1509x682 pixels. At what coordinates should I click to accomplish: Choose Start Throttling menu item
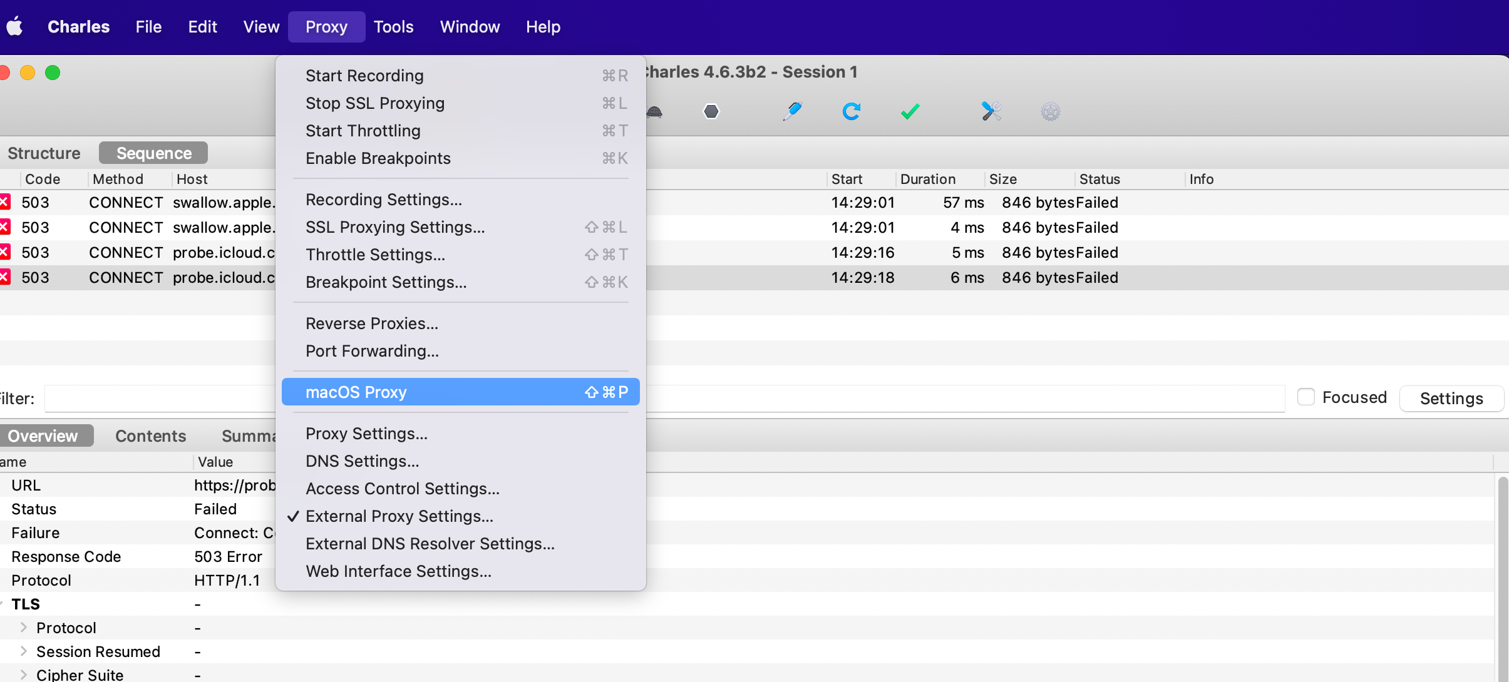[x=461, y=131]
